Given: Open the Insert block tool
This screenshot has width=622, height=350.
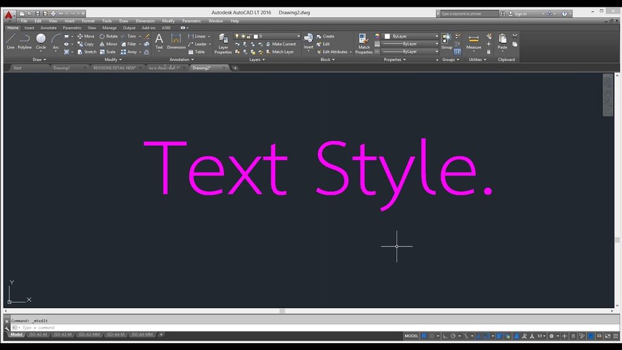Looking at the screenshot, I should (308, 41).
